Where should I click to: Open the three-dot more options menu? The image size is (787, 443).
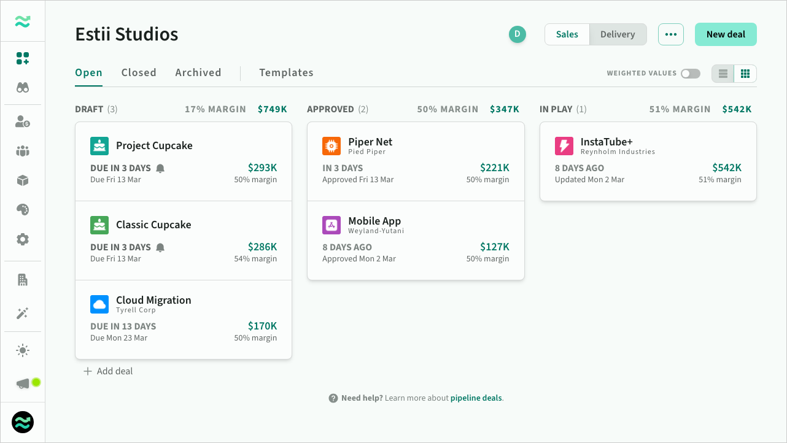pyautogui.click(x=670, y=34)
